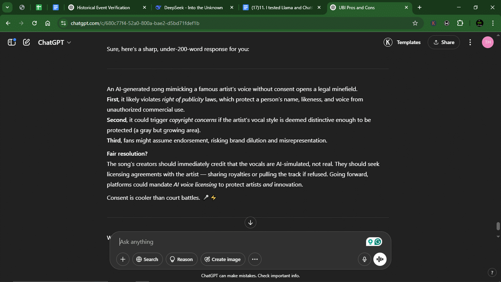Expand the tab search dropdown arrow

point(7,7)
